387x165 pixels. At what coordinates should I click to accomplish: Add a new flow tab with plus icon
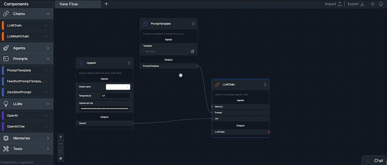coord(106,4)
